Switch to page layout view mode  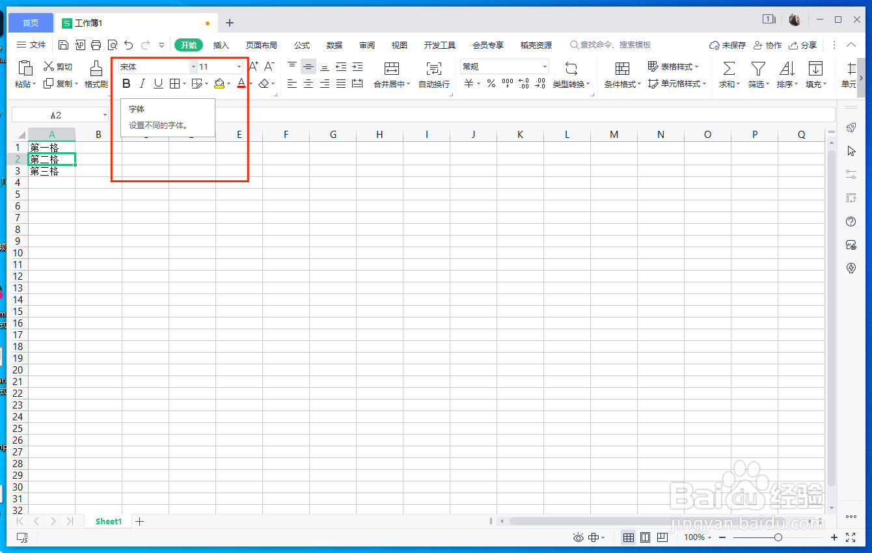pyautogui.click(x=645, y=537)
